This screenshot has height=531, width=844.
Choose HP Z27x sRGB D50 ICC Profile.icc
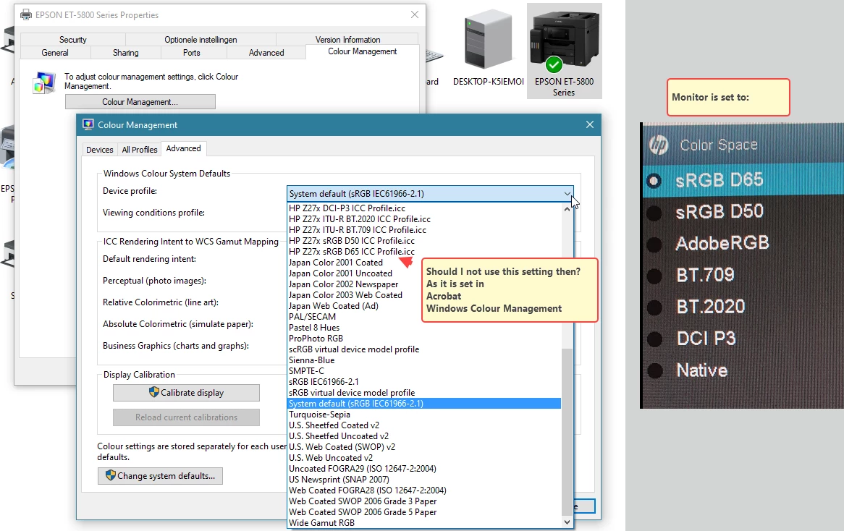pos(424,241)
